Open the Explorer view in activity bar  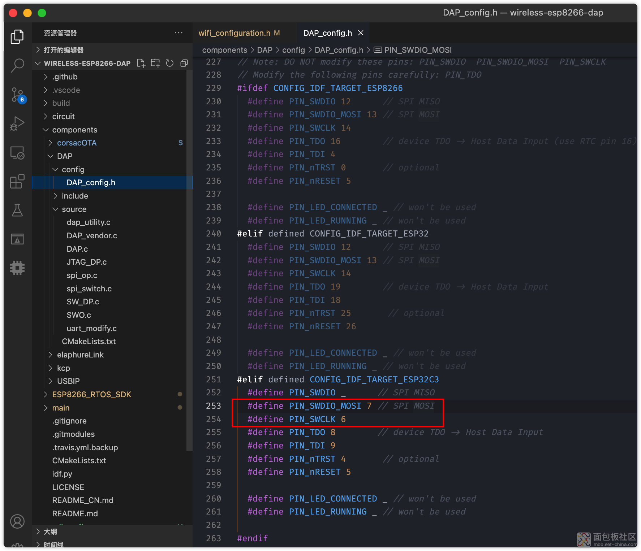coord(17,36)
